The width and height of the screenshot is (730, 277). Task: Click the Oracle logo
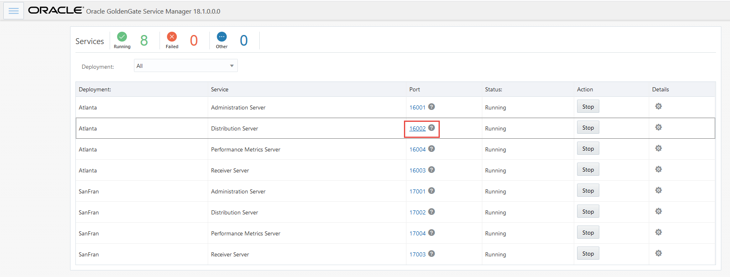[56, 10]
